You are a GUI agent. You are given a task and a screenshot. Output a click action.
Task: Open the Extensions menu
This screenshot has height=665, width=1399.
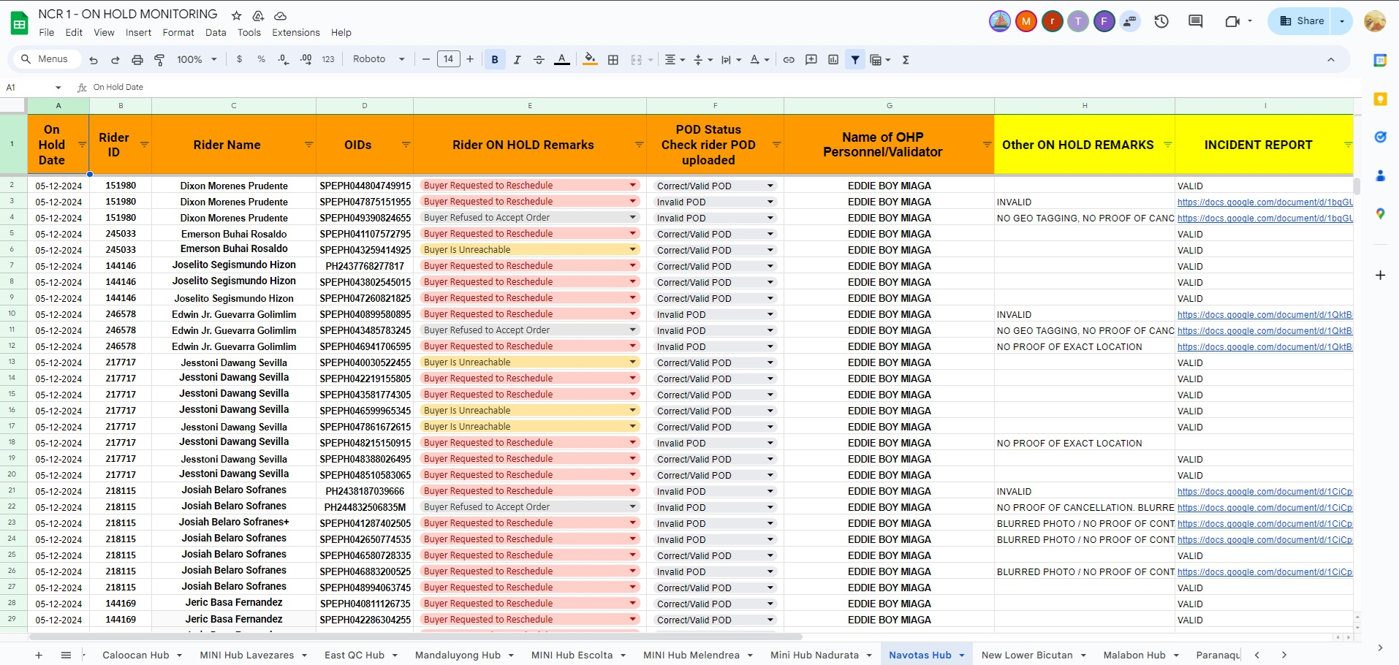click(295, 33)
